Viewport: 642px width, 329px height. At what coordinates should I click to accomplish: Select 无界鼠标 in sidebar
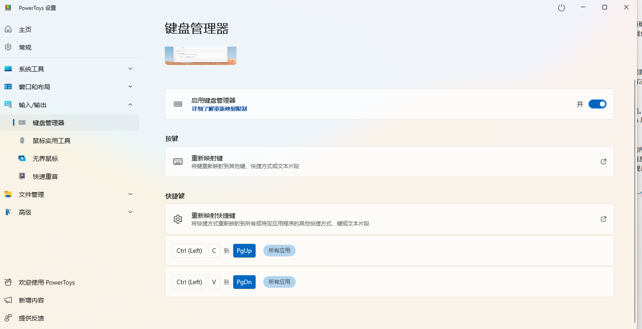70,159
